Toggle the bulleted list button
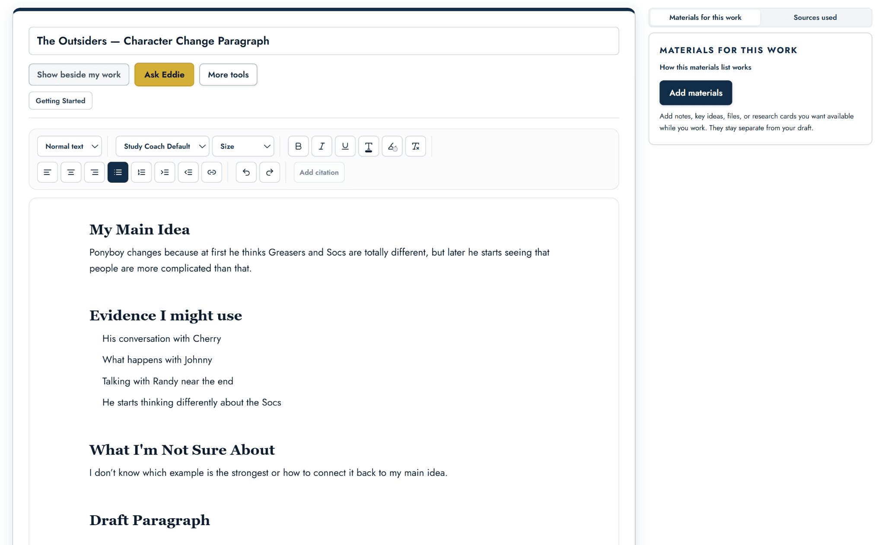The height and width of the screenshot is (545, 885). [118, 172]
